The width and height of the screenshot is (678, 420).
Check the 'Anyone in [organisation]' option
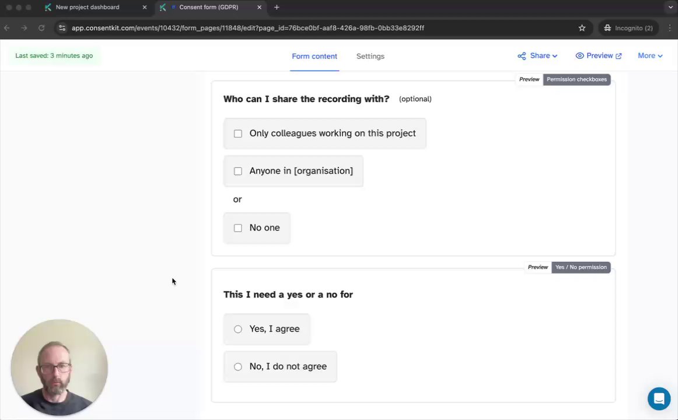coord(238,171)
